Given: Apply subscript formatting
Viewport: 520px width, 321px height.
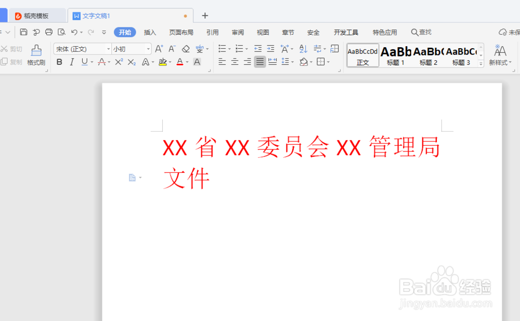Looking at the screenshot, I should 131,61.
